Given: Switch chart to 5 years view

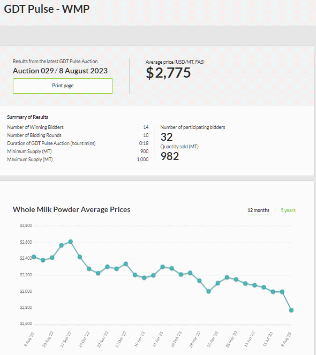Looking at the screenshot, I should pos(288,210).
